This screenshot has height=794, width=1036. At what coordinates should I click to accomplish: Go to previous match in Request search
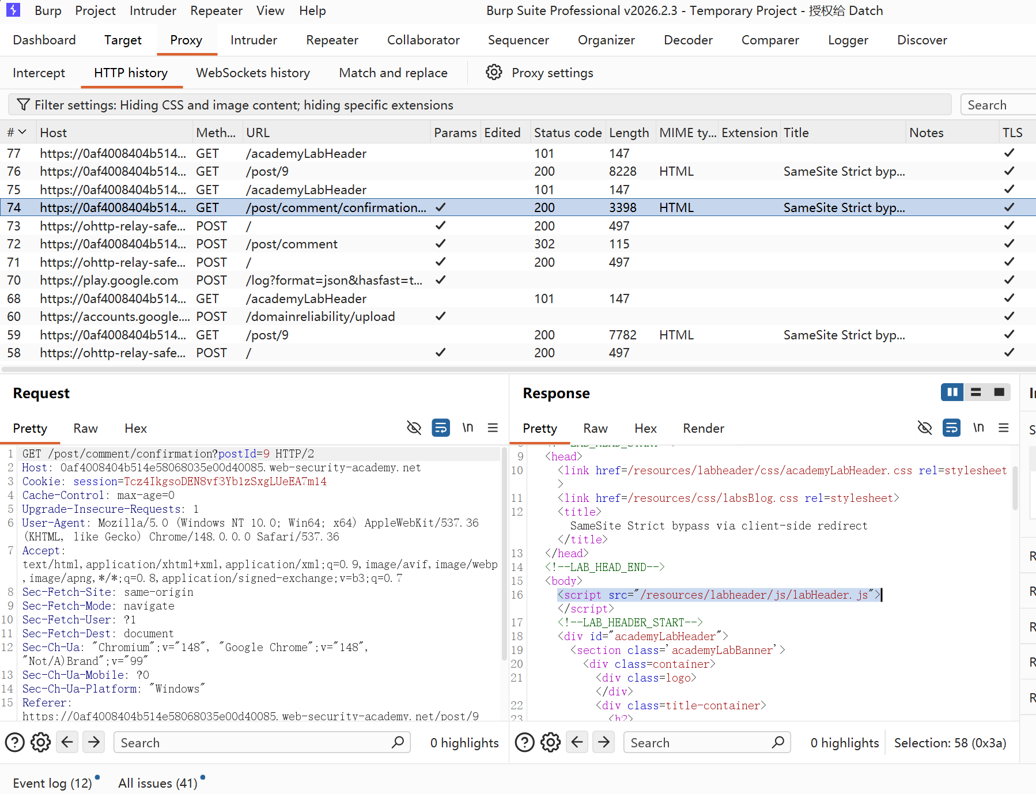pos(67,742)
